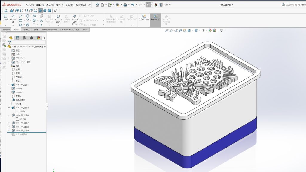Image resolution: width=306 pixels, height=172 pixels.
Task: Click the Zoom to Fit magnifier icon
Action: point(167,30)
